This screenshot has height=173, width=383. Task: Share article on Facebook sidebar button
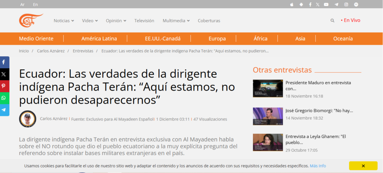pyautogui.click(x=4, y=62)
